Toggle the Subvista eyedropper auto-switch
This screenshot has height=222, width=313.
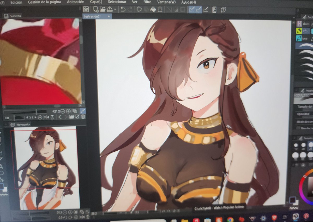pos(83,111)
